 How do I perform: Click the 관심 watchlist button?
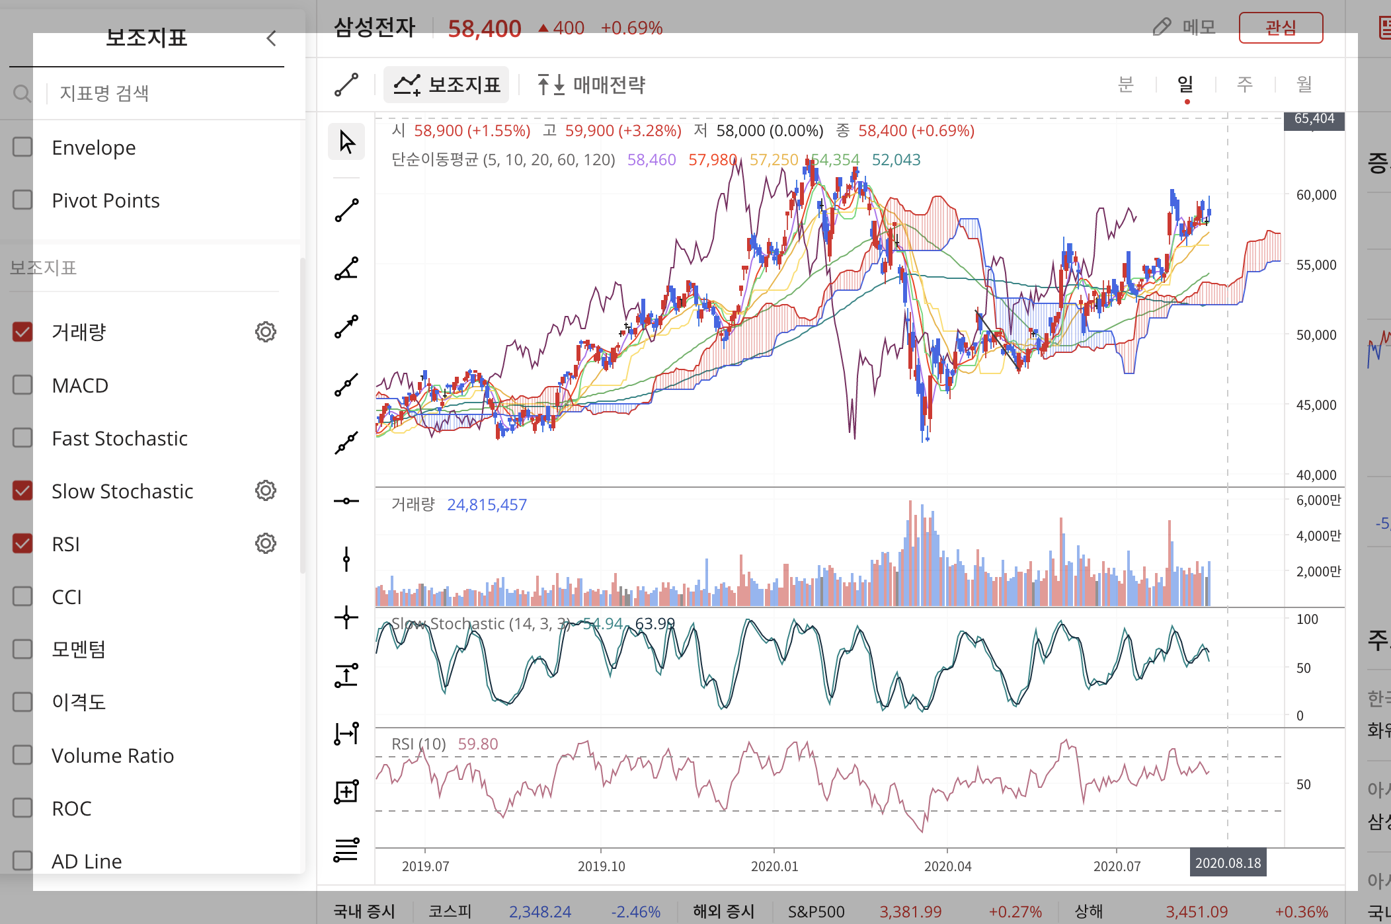click(x=1280, y=28)
